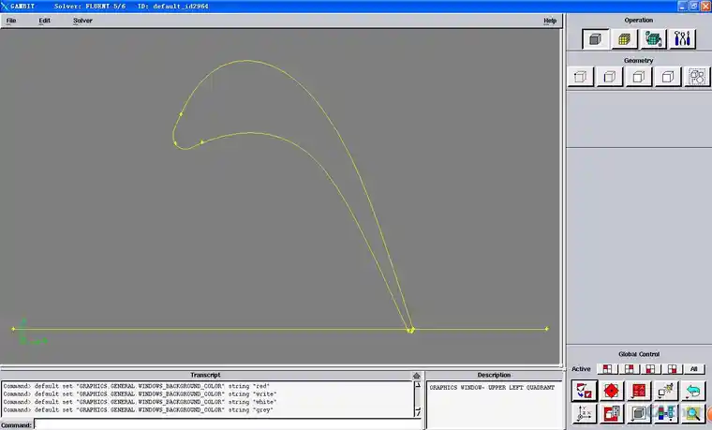The image size is (712, 430).
Task: Click the "GRAPHICS WINDOW- UPPER LEFT QUADRANT" description
Action: click(x=492, y=387)
